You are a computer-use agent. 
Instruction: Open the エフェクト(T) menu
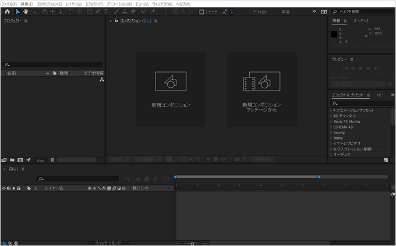[94, 4]
